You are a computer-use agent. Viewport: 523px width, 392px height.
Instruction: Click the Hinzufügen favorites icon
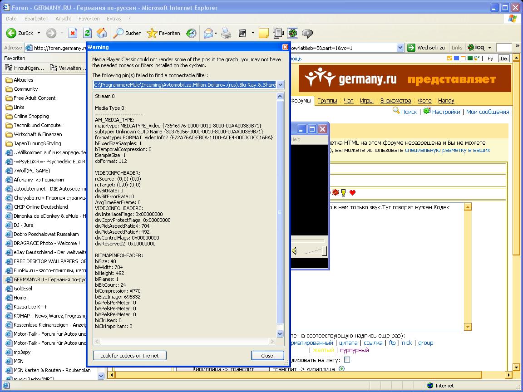pyautogui.click(x=9, y=68)
